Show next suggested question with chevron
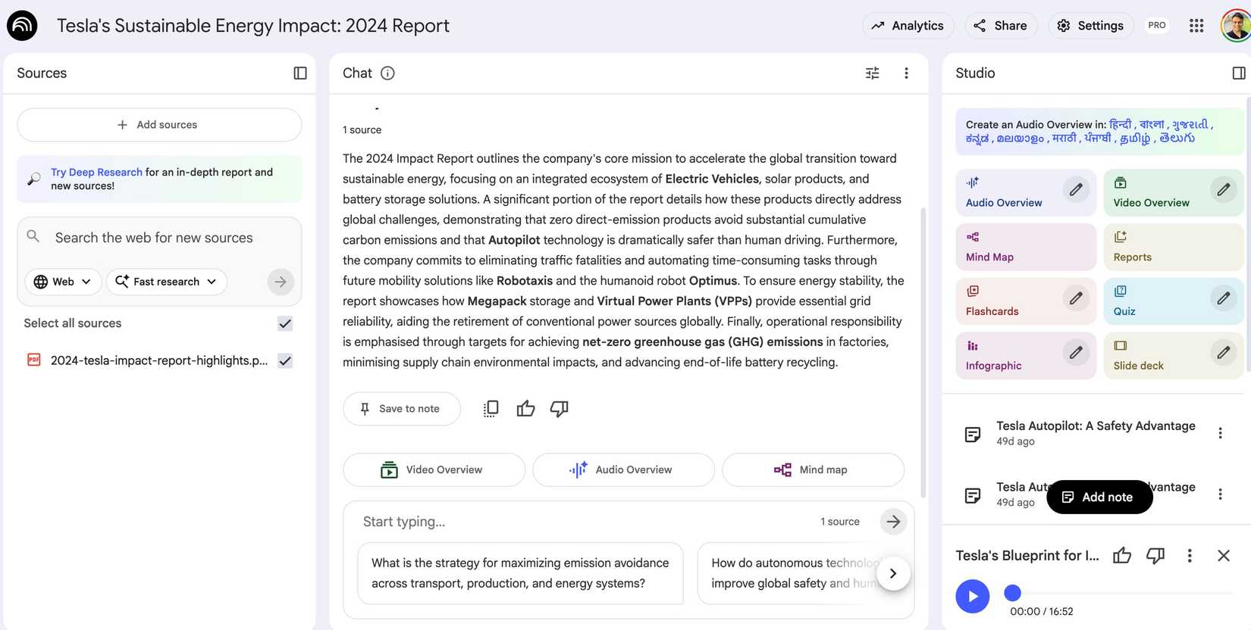The height and width of the screenshot is (630, 1251). (893, 574)
